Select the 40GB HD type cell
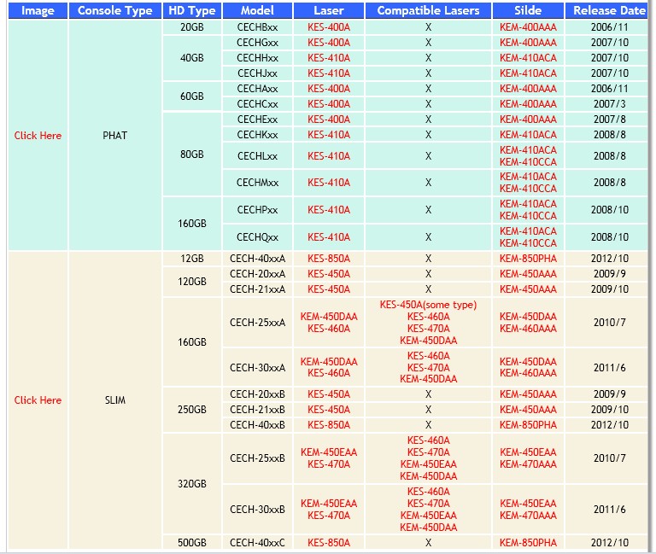Screen dimensions: 656x554 (192, 58)
